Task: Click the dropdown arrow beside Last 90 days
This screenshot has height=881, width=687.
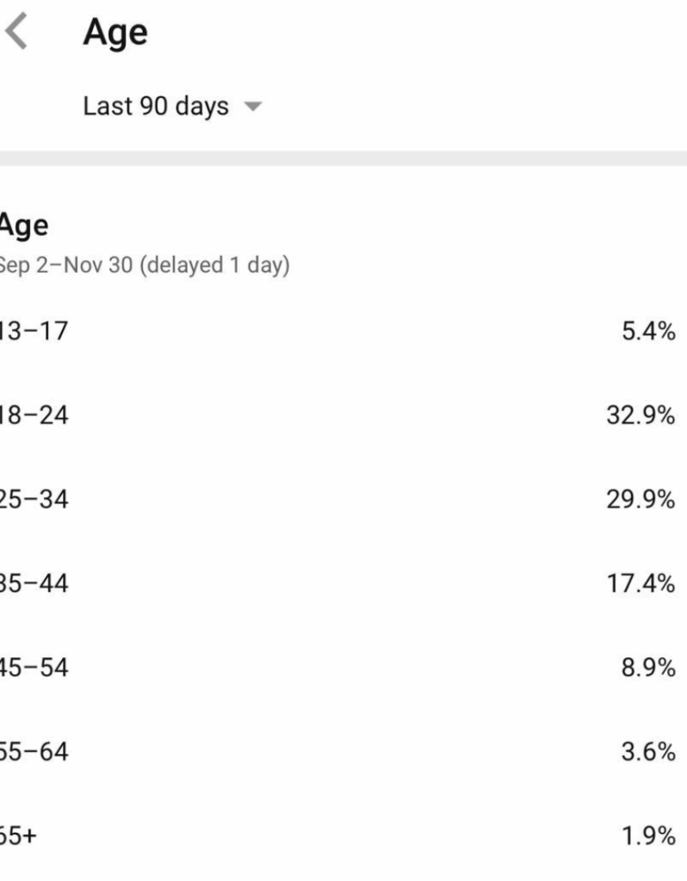Action: point(252,108)
